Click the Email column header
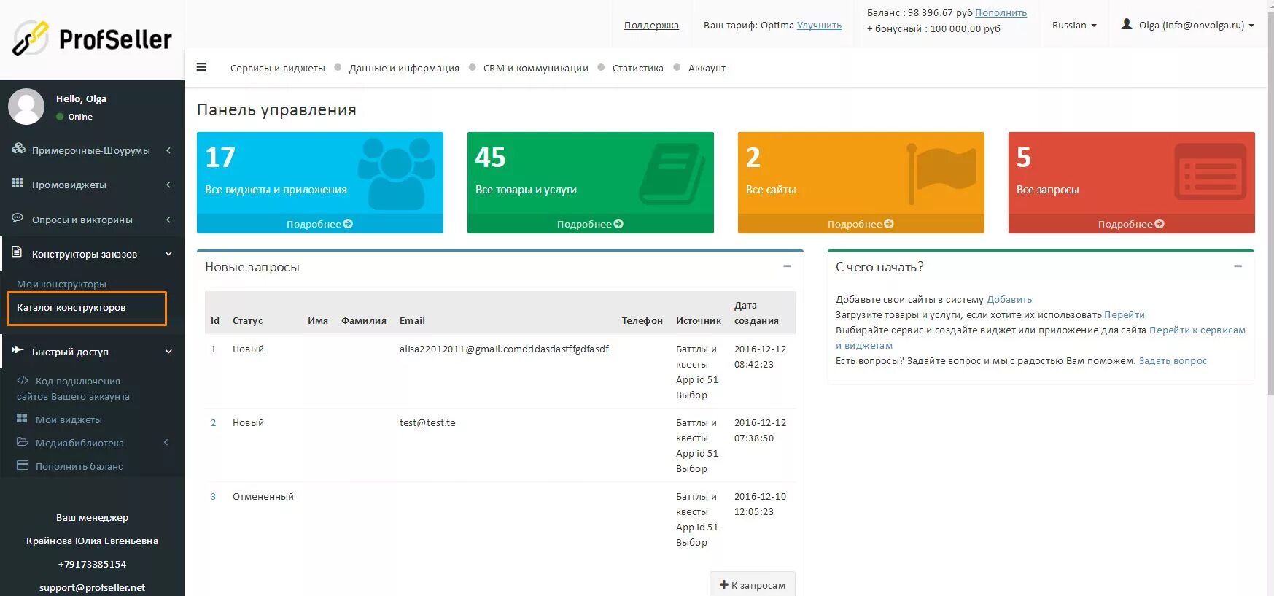The width and height of the screenshot is (1274, 596). (x=412, y=320)
